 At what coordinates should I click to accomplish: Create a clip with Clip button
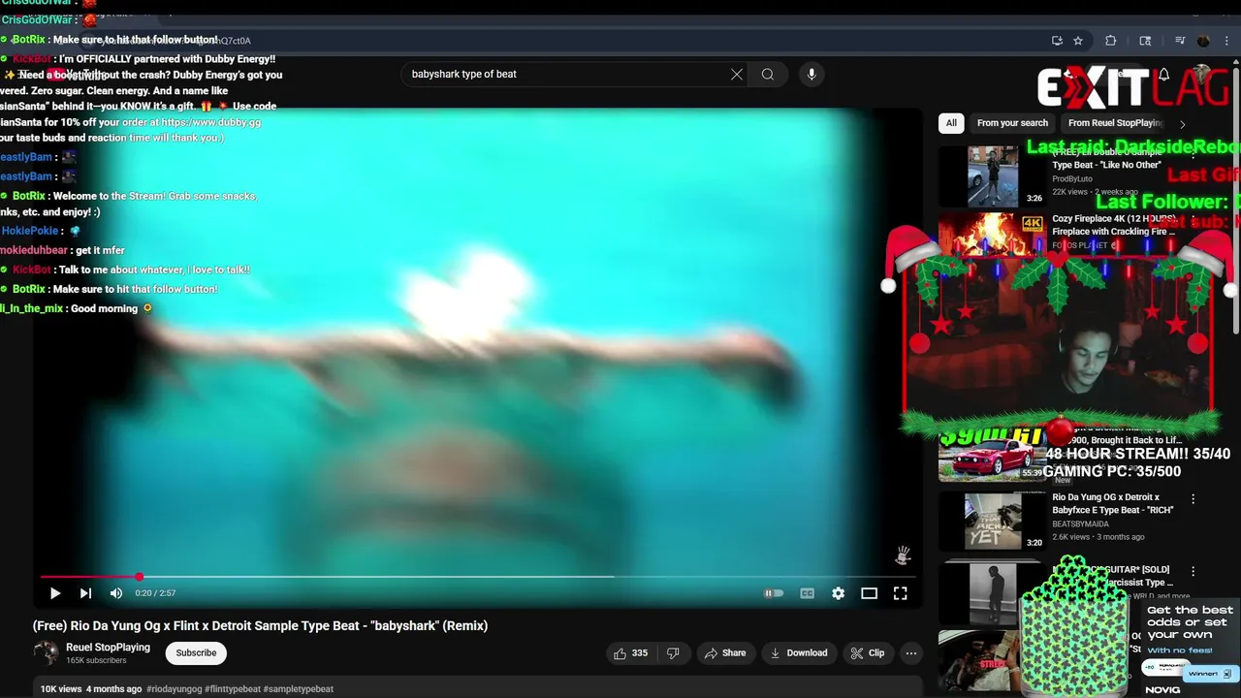[868, 653]
